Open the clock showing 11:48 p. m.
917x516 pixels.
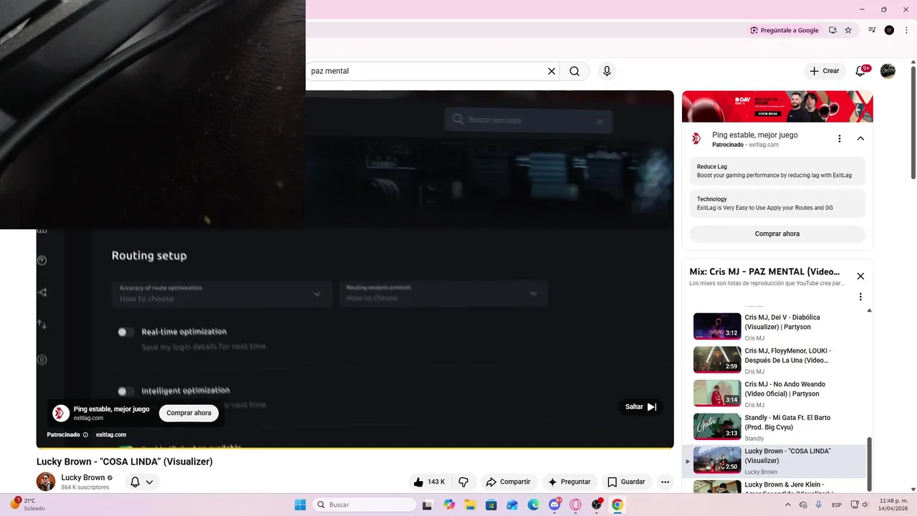894,505
